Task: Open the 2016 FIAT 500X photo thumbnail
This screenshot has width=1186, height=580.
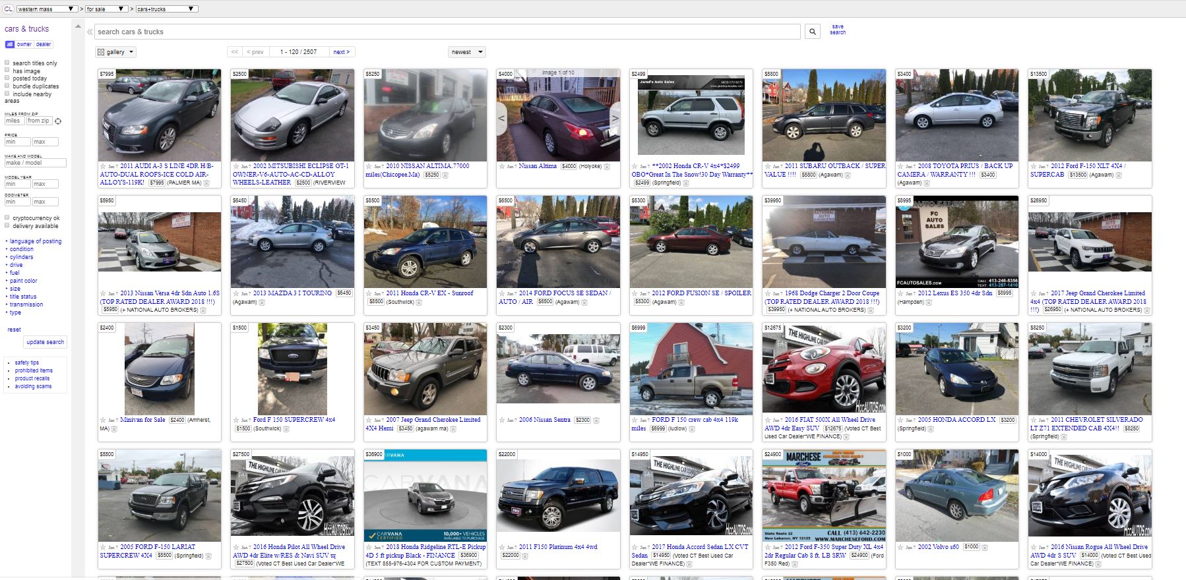Action: [x=824, y=368]
